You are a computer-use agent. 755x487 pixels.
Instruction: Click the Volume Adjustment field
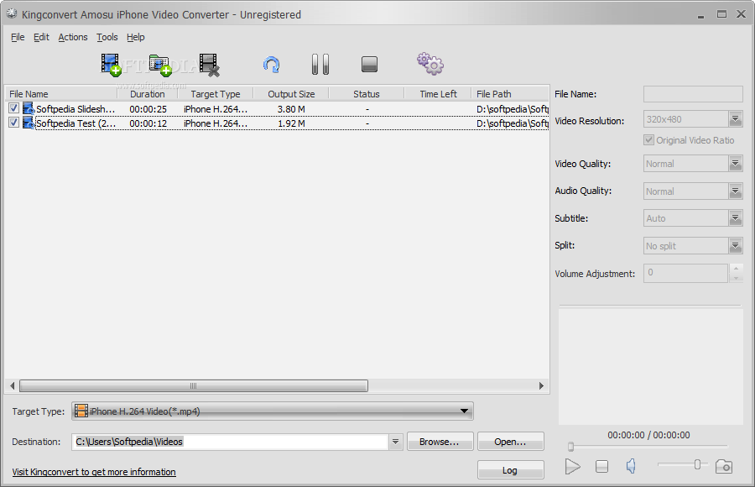click(685, 273)
